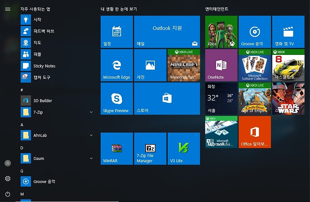Screen dimensions: 310x202
Task: Open the Outlook 지원 메일 tile
Action: click(167, 32)
